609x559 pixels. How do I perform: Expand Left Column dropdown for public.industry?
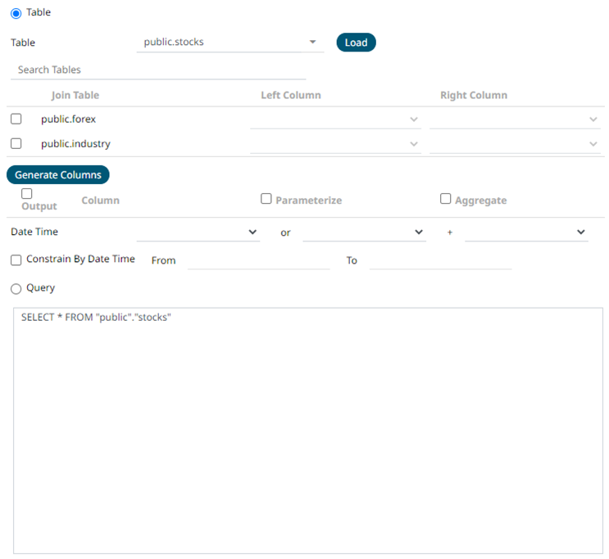335,144
